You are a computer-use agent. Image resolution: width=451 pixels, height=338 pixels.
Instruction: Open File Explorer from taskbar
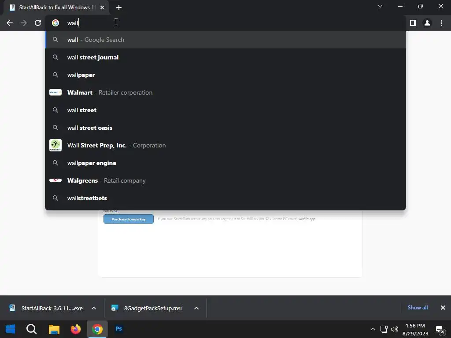click(x=54, y=329)
